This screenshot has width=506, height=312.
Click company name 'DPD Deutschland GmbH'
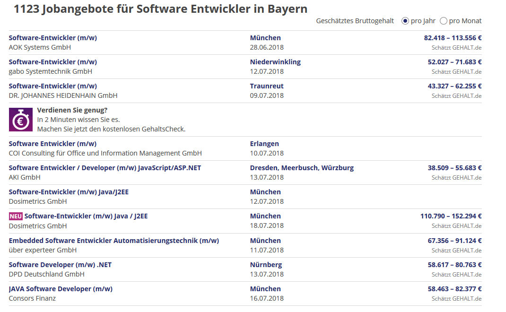pyautogui.click(x=46, y=274)
